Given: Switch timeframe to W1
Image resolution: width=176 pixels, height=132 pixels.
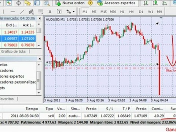Looking at the screenshot, I should (150, 12).
